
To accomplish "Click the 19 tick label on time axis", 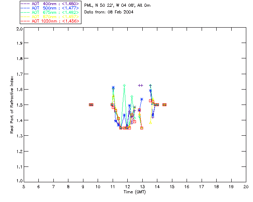I will (x=231, y=187).
